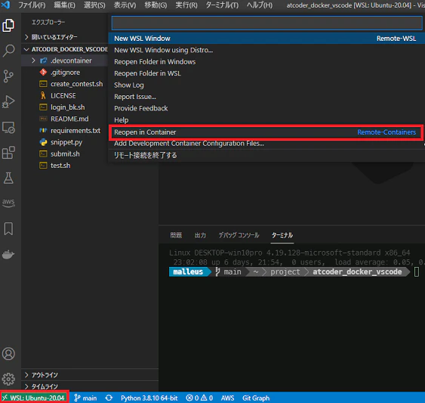Viewport: 425px width, 403px height.
Task: Open the WSL: Ubuntu-20.04 remote indicator
Action: (35, 398)
